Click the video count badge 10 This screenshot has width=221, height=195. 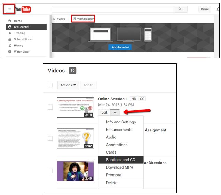(72, 70)
